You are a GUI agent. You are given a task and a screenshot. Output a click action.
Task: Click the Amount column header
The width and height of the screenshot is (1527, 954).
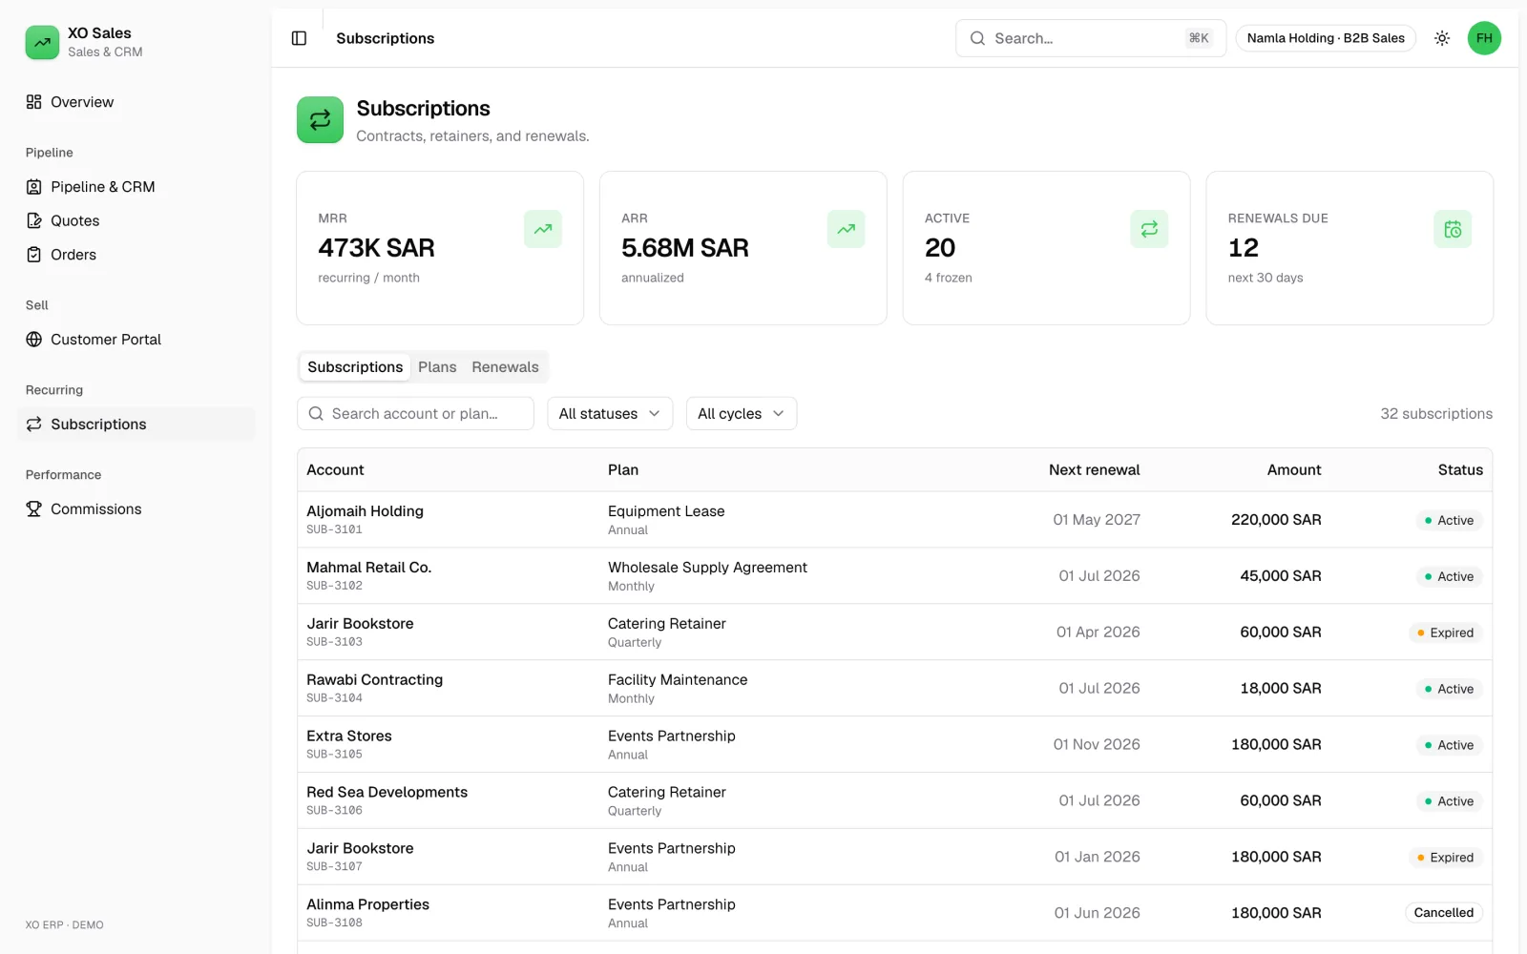tap(1294, 469)
